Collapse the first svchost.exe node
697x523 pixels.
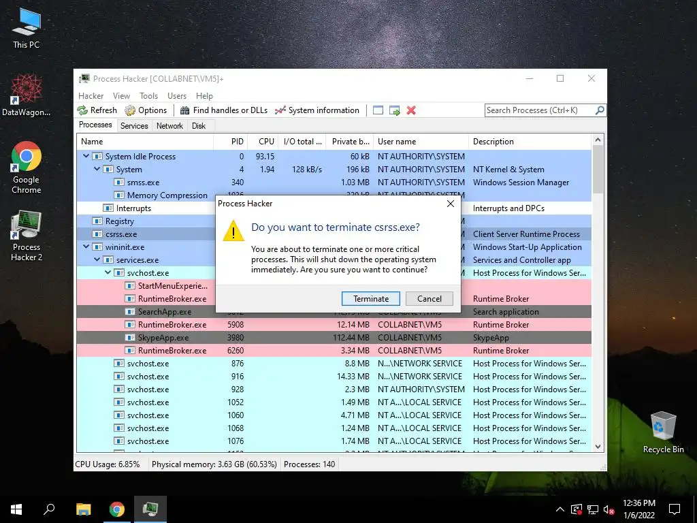108,272
